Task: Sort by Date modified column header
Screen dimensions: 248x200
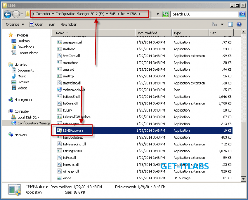Action: 153,33
